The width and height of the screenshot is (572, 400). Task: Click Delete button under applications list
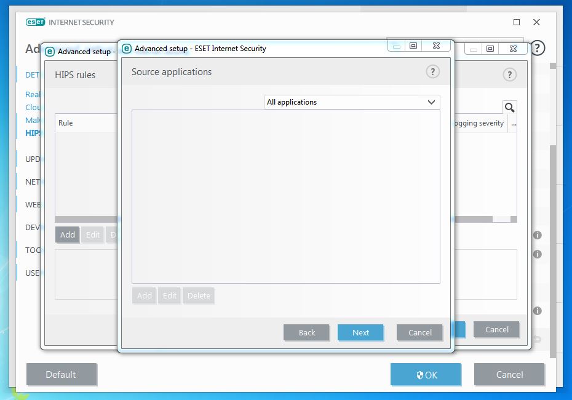pos(199,295)
